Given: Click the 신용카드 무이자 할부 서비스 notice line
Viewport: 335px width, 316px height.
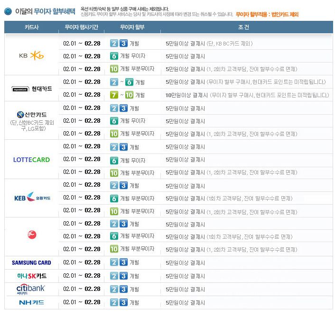Looking at the screenshot, I should point(157,14).
